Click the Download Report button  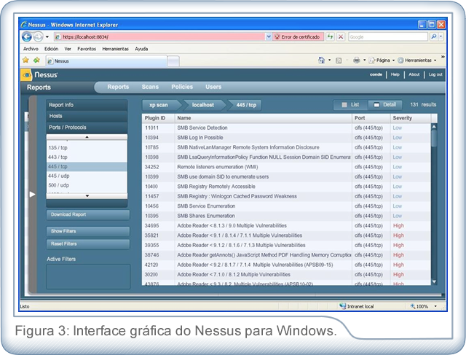[88, 214]
